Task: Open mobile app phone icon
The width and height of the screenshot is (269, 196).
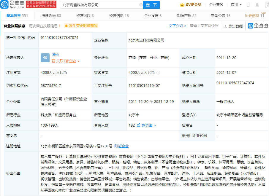Action: 248,5
